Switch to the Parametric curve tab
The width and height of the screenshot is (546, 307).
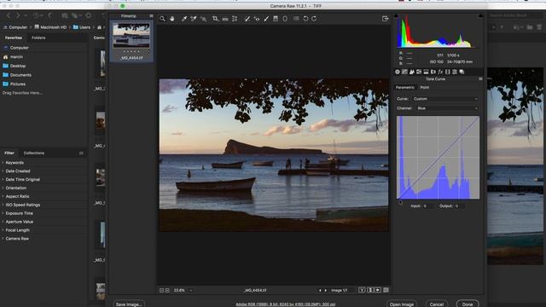[x=405, y=87]
